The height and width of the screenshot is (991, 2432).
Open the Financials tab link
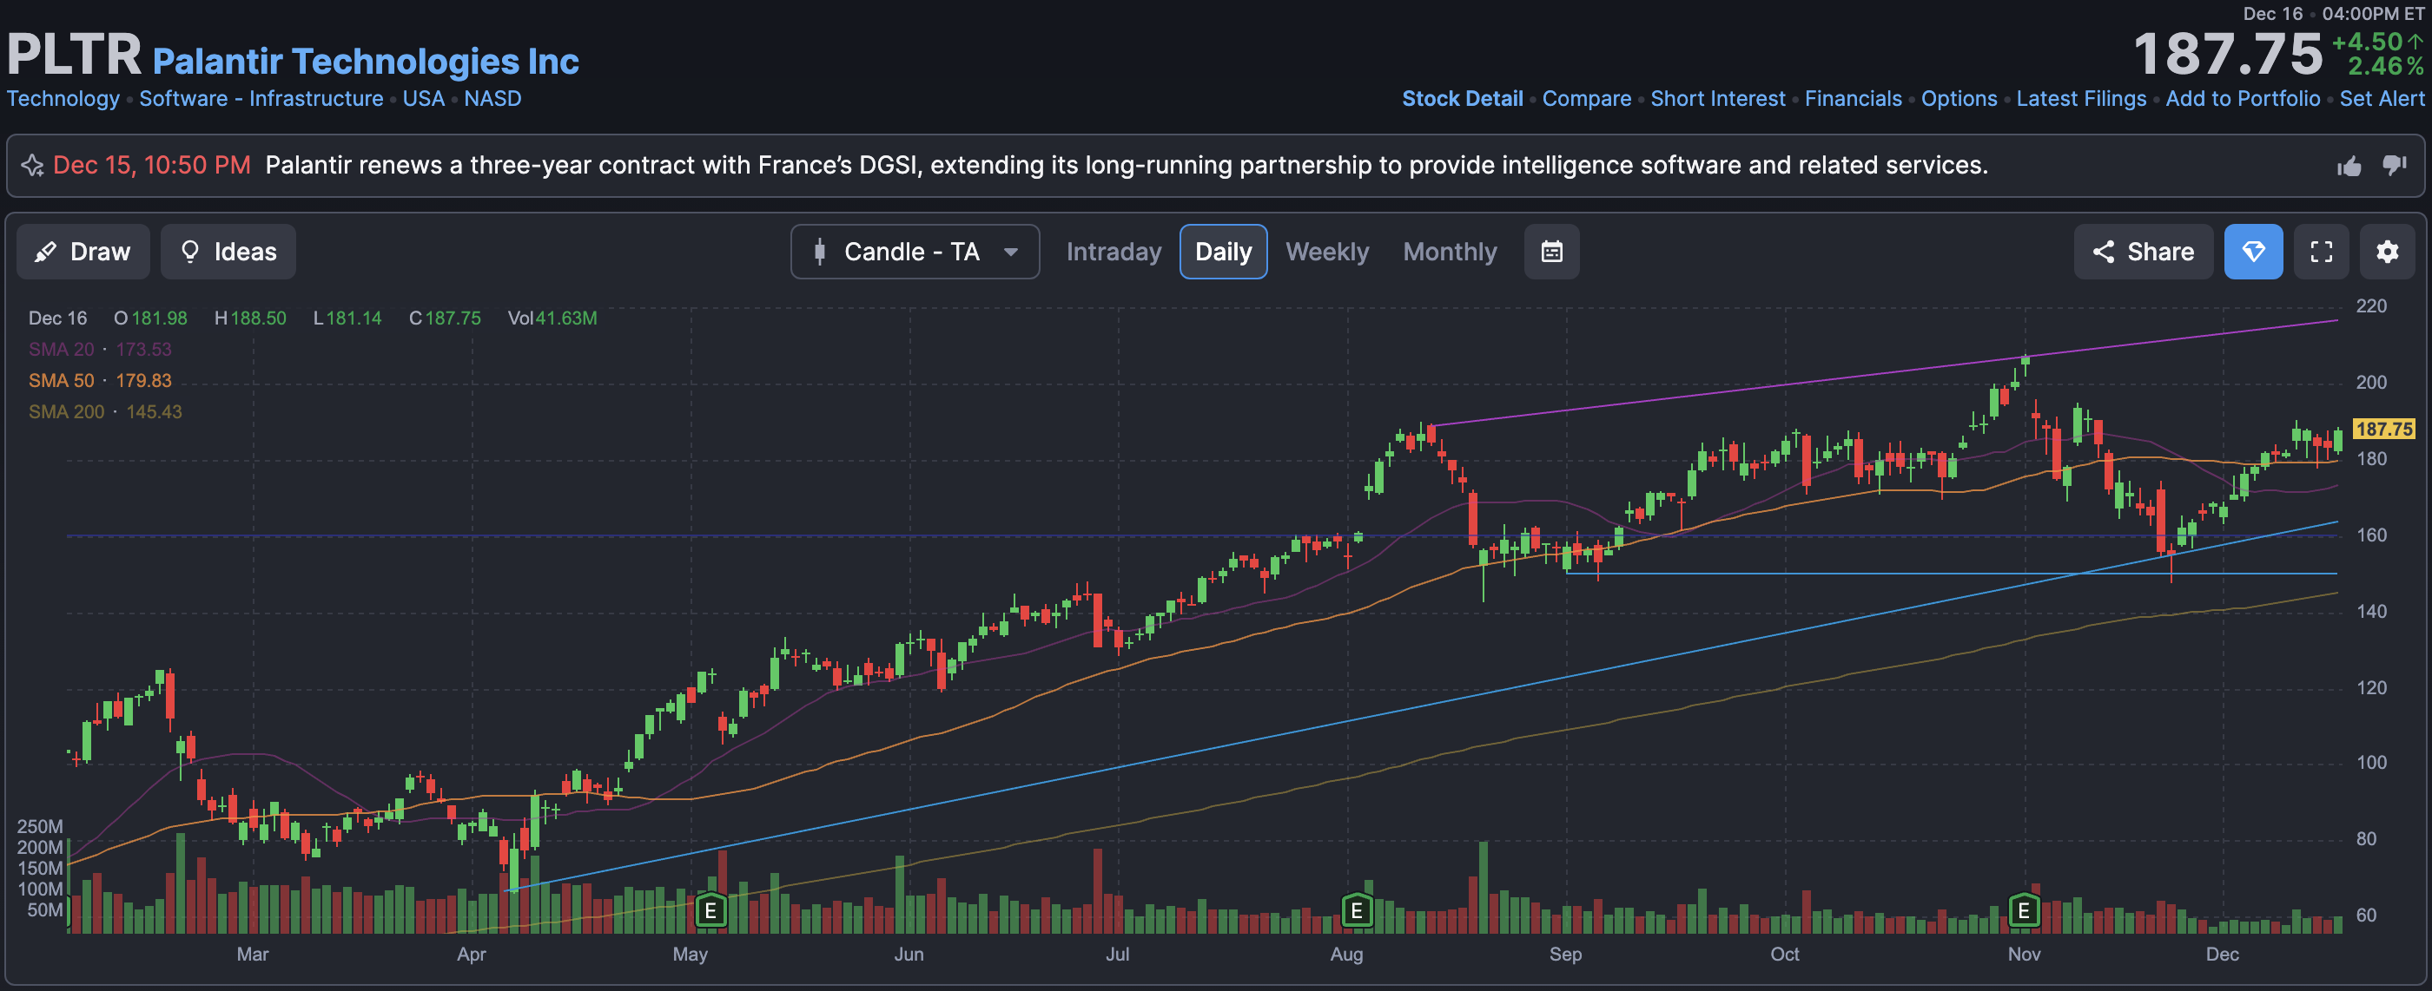[1853, 98]
